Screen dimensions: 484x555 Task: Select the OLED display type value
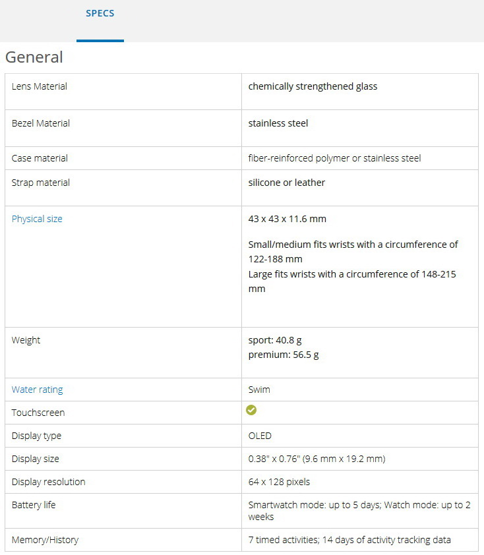point(260,436)
